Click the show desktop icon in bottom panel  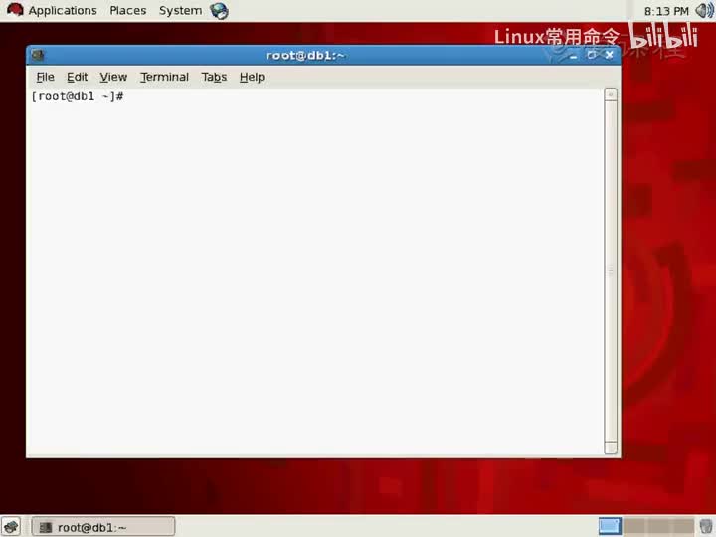coord(11,526)
